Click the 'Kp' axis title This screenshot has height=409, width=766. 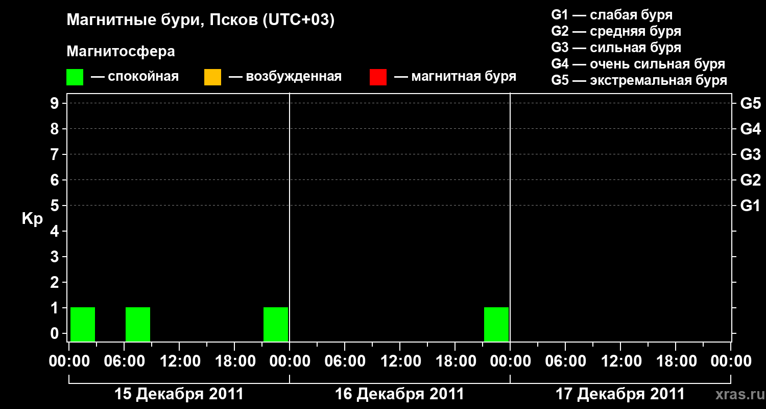coord(32,219)
